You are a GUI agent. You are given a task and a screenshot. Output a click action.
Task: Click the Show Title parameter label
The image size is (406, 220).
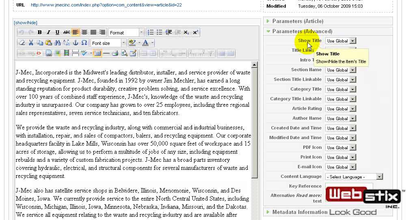(310, 40)
